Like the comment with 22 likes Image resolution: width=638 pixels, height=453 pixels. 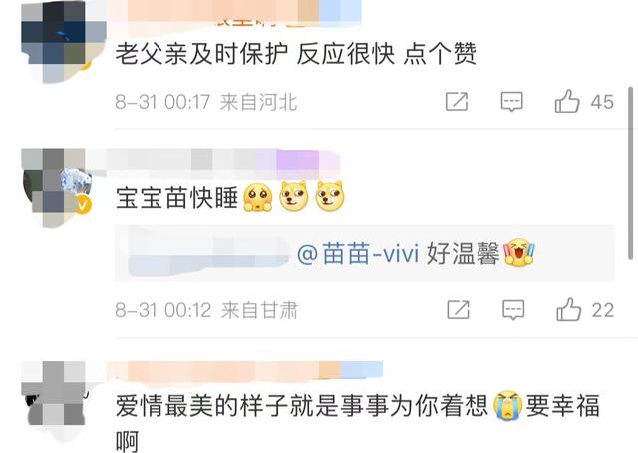pos(569,310)
